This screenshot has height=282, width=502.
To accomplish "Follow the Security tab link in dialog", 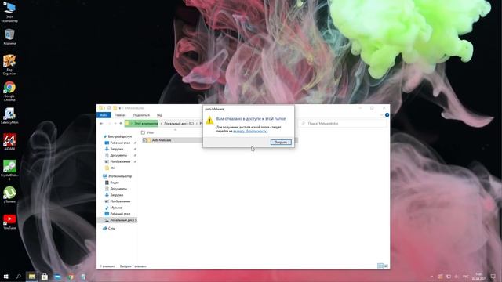I will [250, 131].
